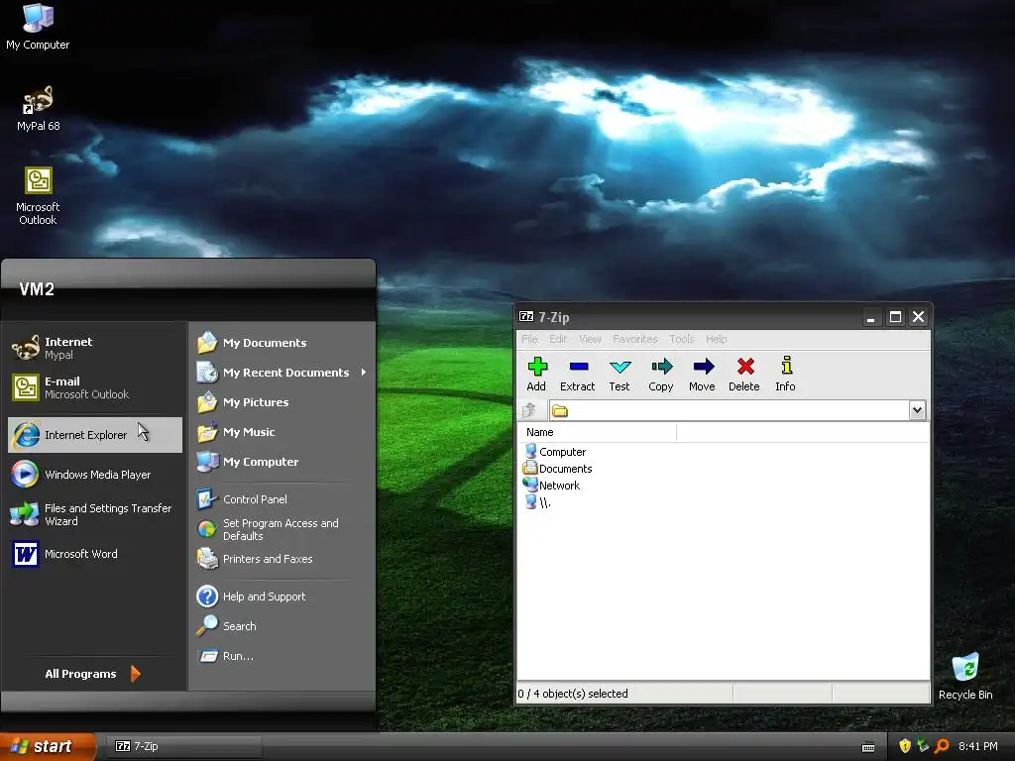Open Search from Start menu

point(282,626)
